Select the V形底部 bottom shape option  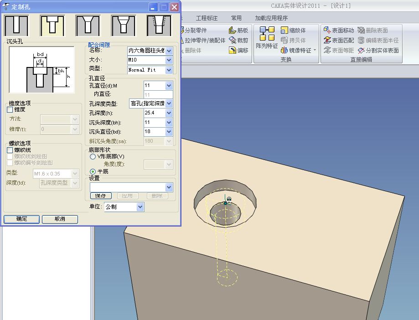click(x=93, y=156)
